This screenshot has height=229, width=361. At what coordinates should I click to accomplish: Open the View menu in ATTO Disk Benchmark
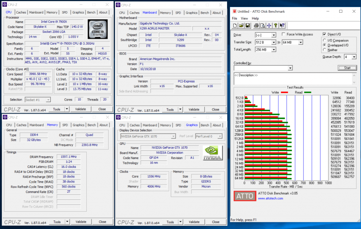point(244,18)
